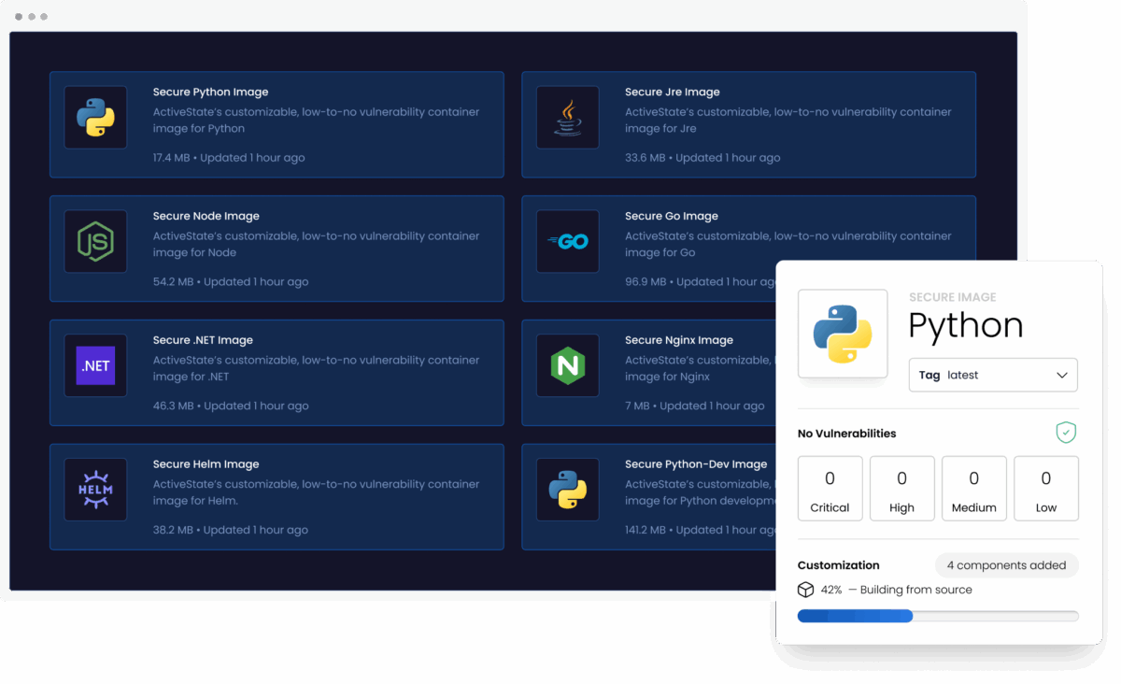Open the Tag latest dropdown
1121x684 pixels.
(x=992, y=375)
